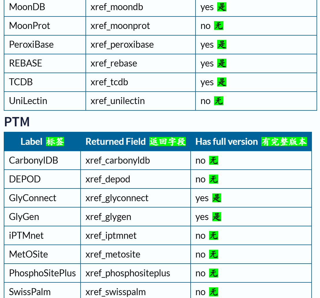The width and height of the screenshot is (320, 298).
Task: Click the UniLectin label cell
Action: [45, 101]
